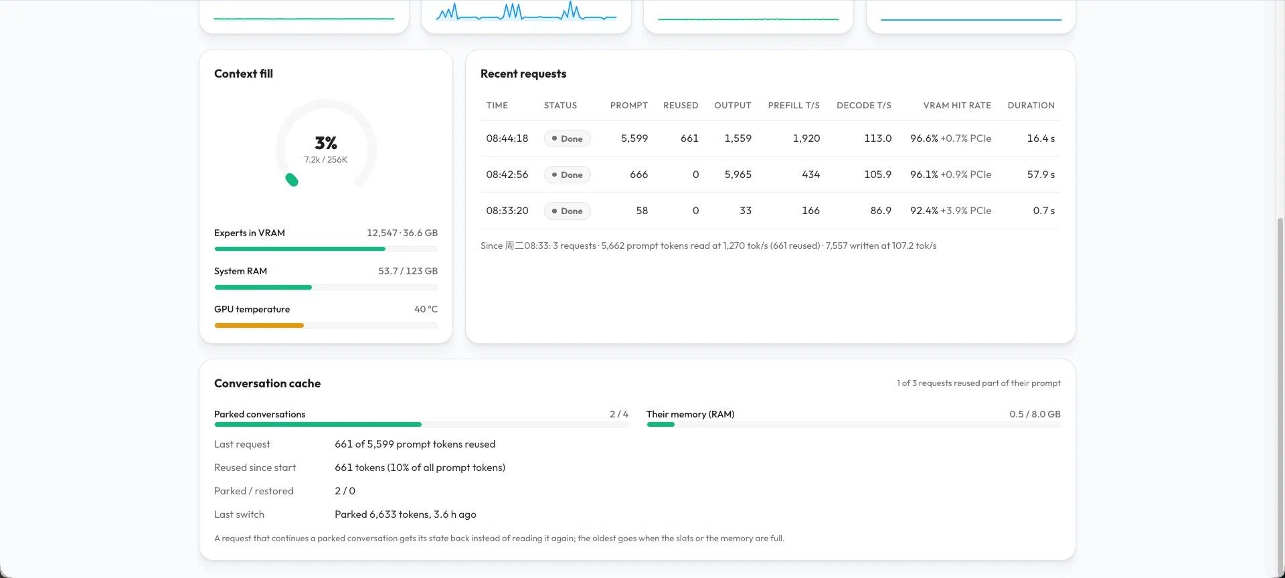Select the 08:33:20 time cell
The image size is (1285, 578).
[x=507, y=211]
